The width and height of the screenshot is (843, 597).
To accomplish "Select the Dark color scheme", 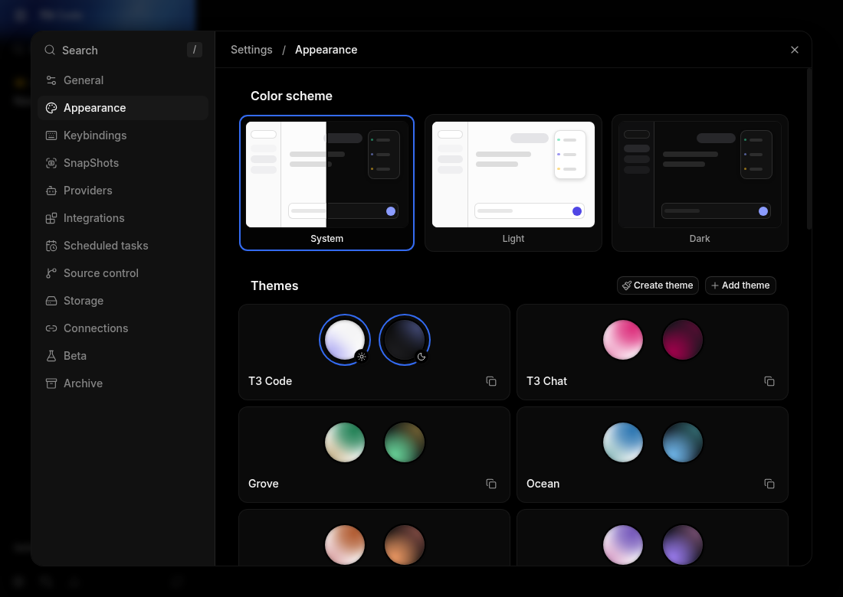I will click(x=700, y=182).
